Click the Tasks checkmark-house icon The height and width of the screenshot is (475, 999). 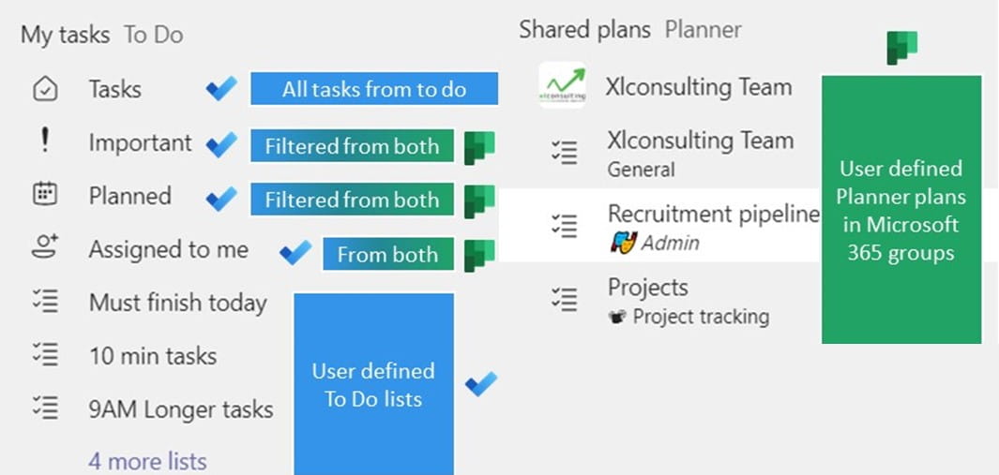[45, 89]
